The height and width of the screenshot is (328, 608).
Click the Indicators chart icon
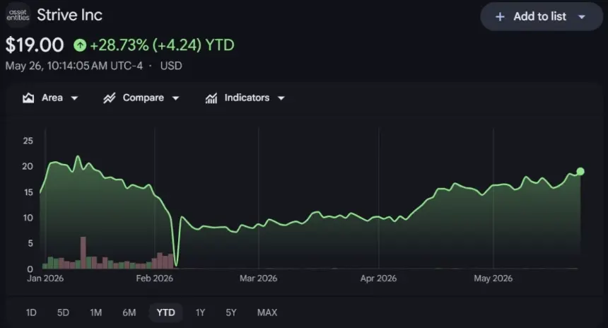click(211, 98)
